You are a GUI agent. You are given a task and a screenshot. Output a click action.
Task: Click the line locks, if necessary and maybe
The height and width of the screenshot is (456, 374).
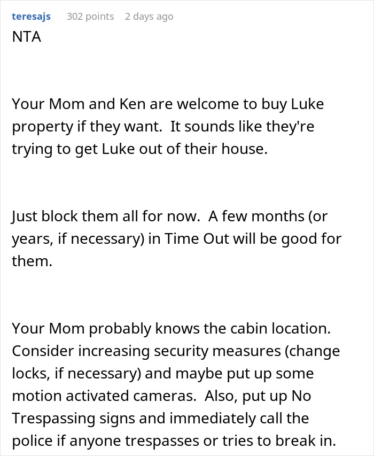(163, 374)
